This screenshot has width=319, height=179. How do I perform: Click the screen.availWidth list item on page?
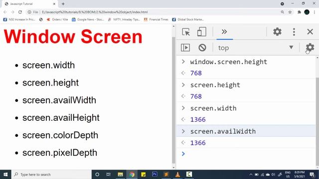click(x=59, y=100)
